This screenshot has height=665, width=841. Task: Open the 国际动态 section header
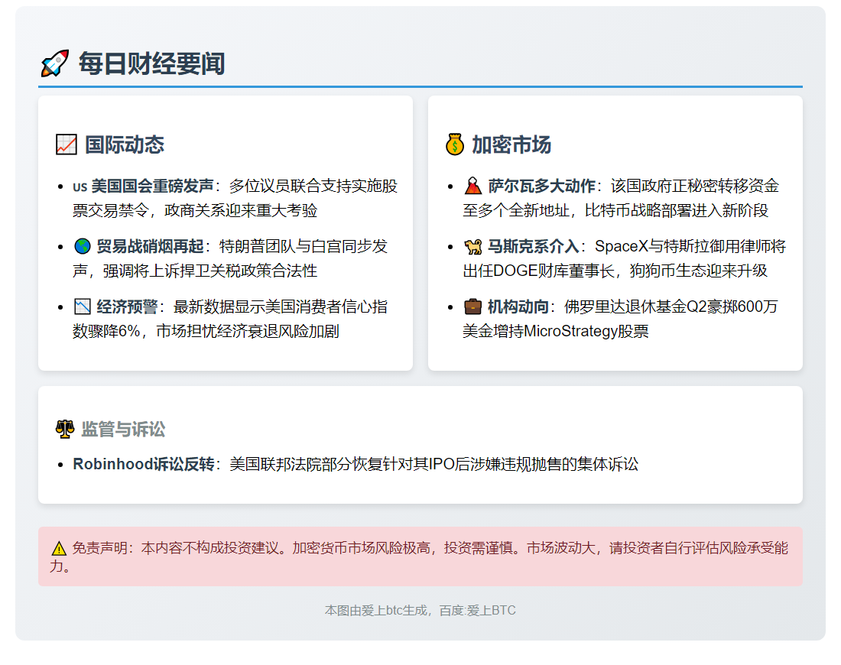pyautogui.click(x=126, y=144)
